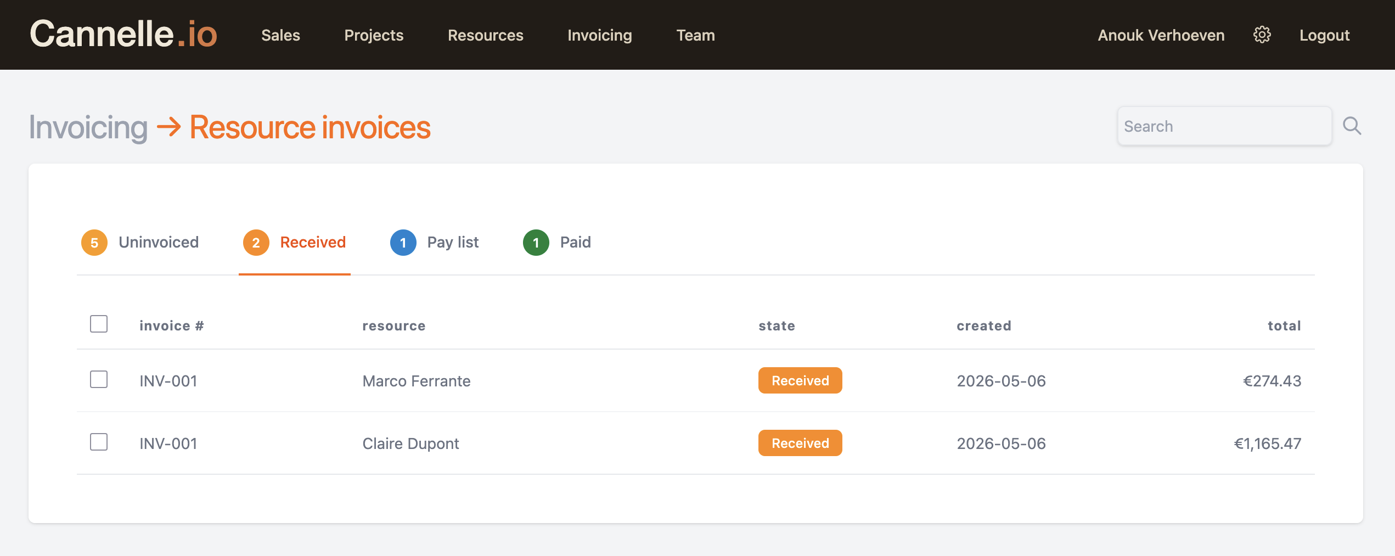Switch to the Uninvoiced tab
This screenshot has width=1395, height=556.
coord(140,242)
